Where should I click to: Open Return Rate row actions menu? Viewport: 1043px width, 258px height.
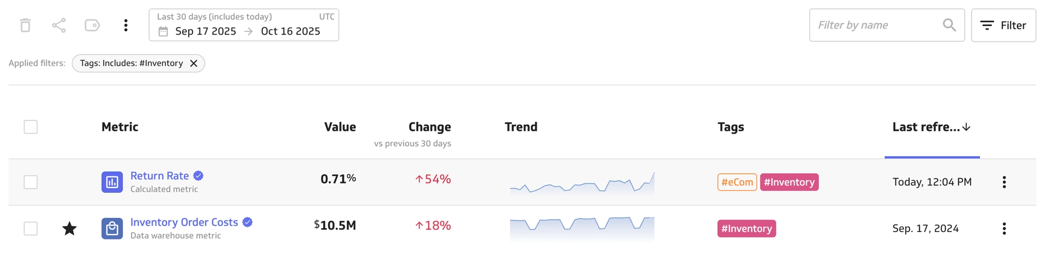[1004, 182]
